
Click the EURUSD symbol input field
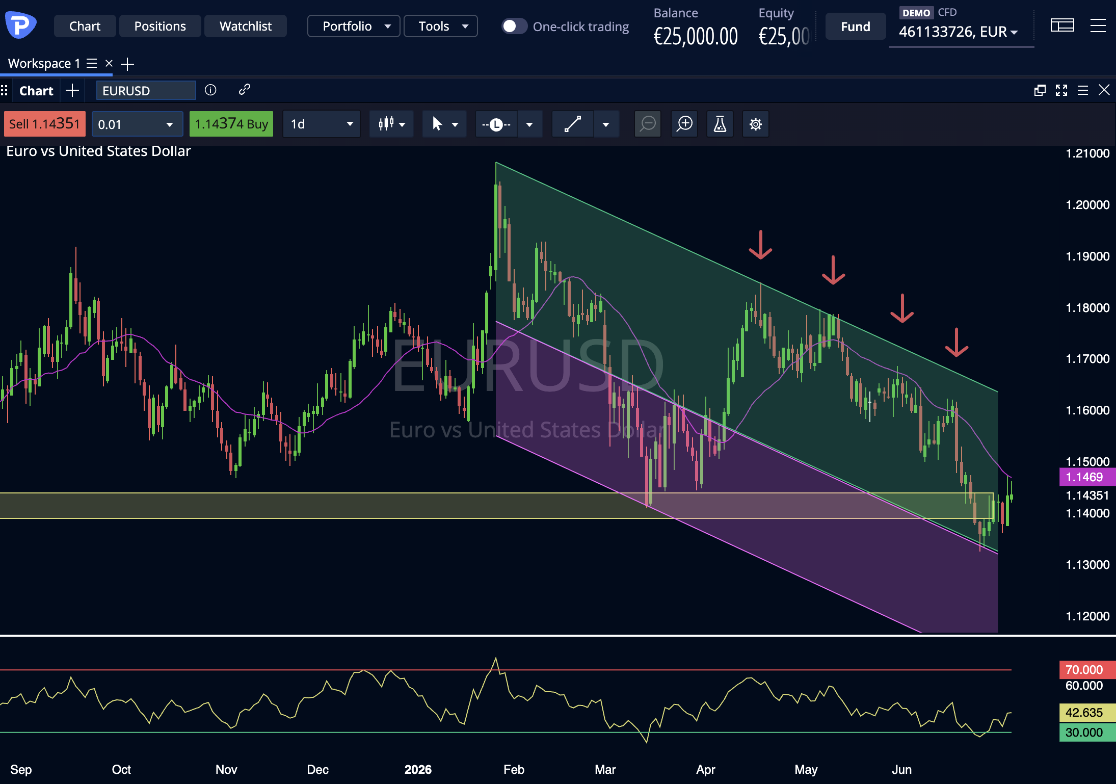[146, 91]
